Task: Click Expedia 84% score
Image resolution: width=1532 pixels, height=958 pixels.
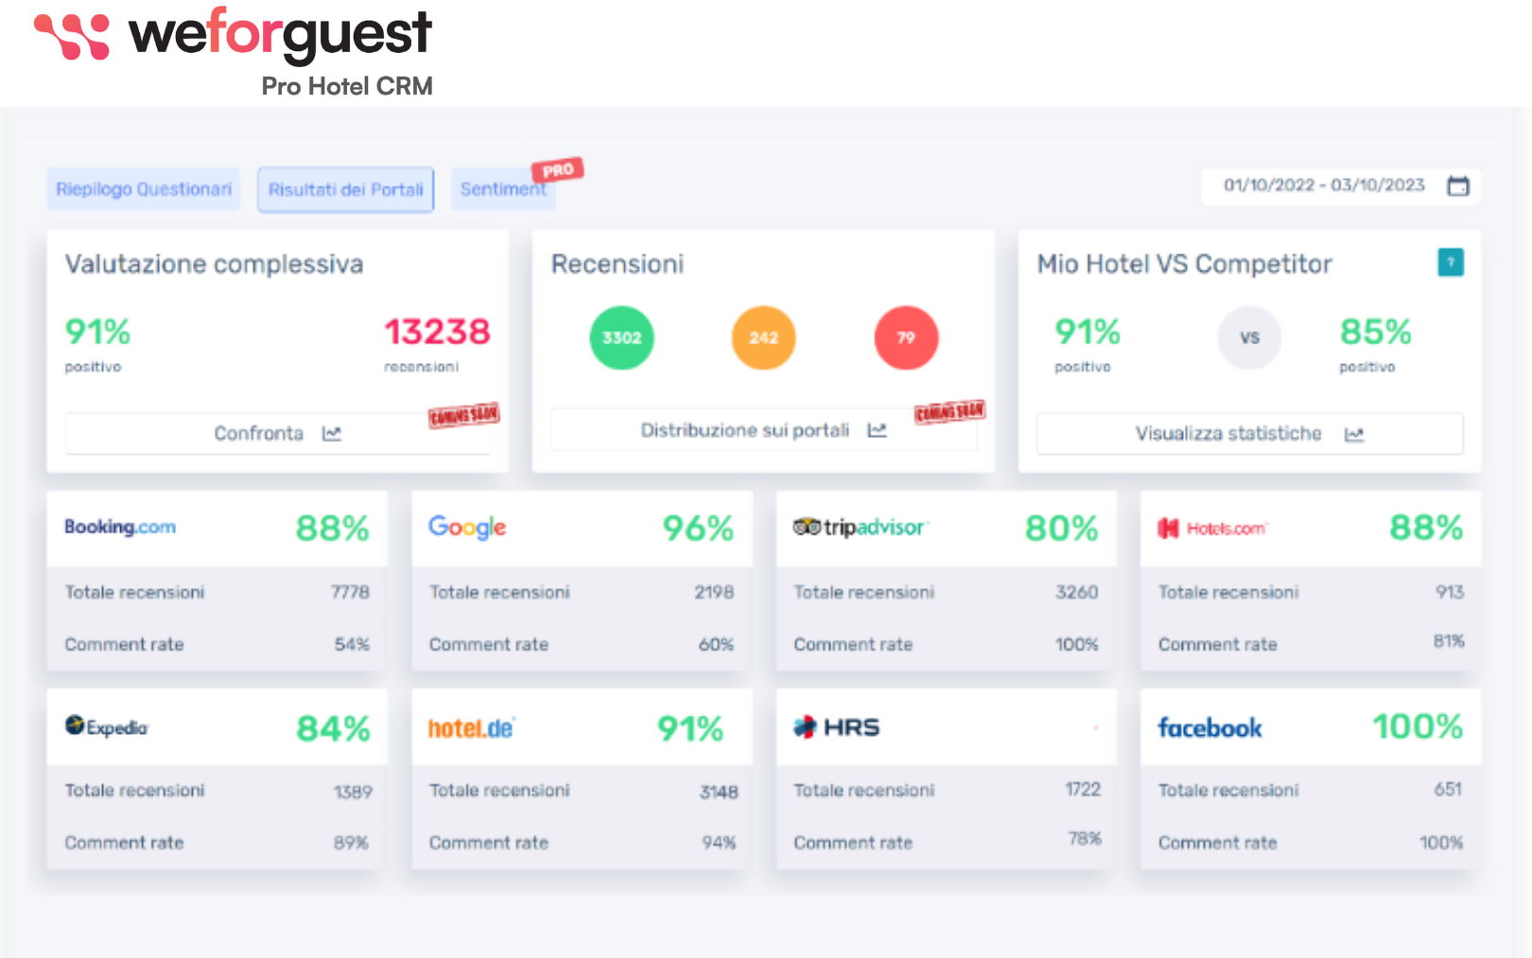Action: click(333, 728)
